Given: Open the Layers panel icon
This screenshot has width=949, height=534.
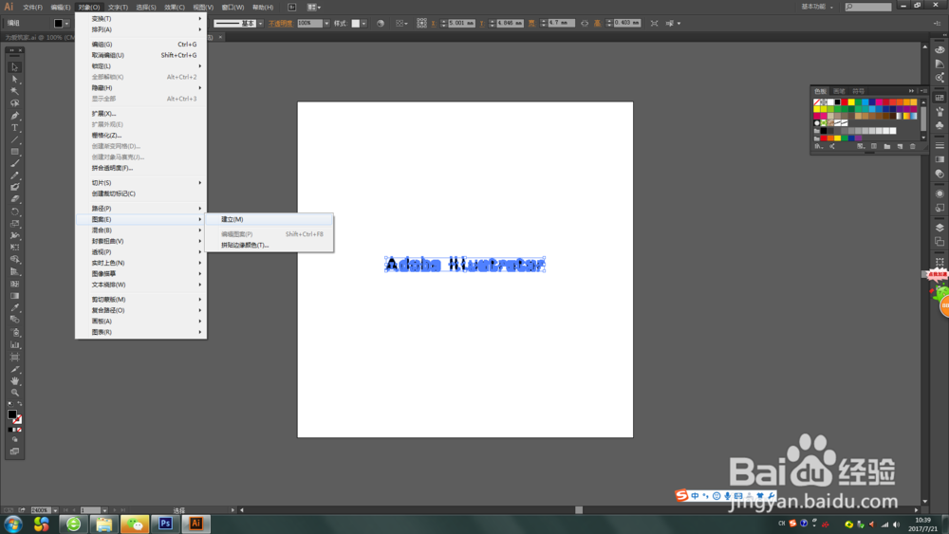Looking at the screenshot, I should tap(940, 228).
